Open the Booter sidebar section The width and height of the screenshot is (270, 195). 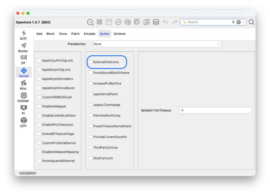click(x=23, y=47)
